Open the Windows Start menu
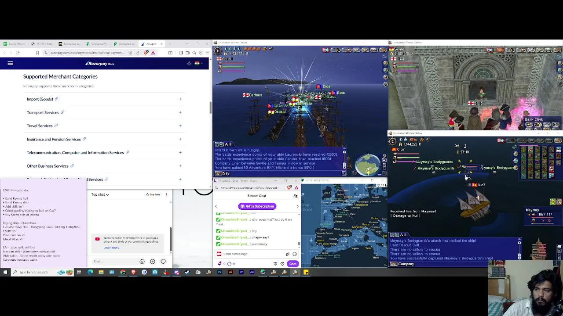The width and height of the screenshot is (563, 316). coord(5,272)
